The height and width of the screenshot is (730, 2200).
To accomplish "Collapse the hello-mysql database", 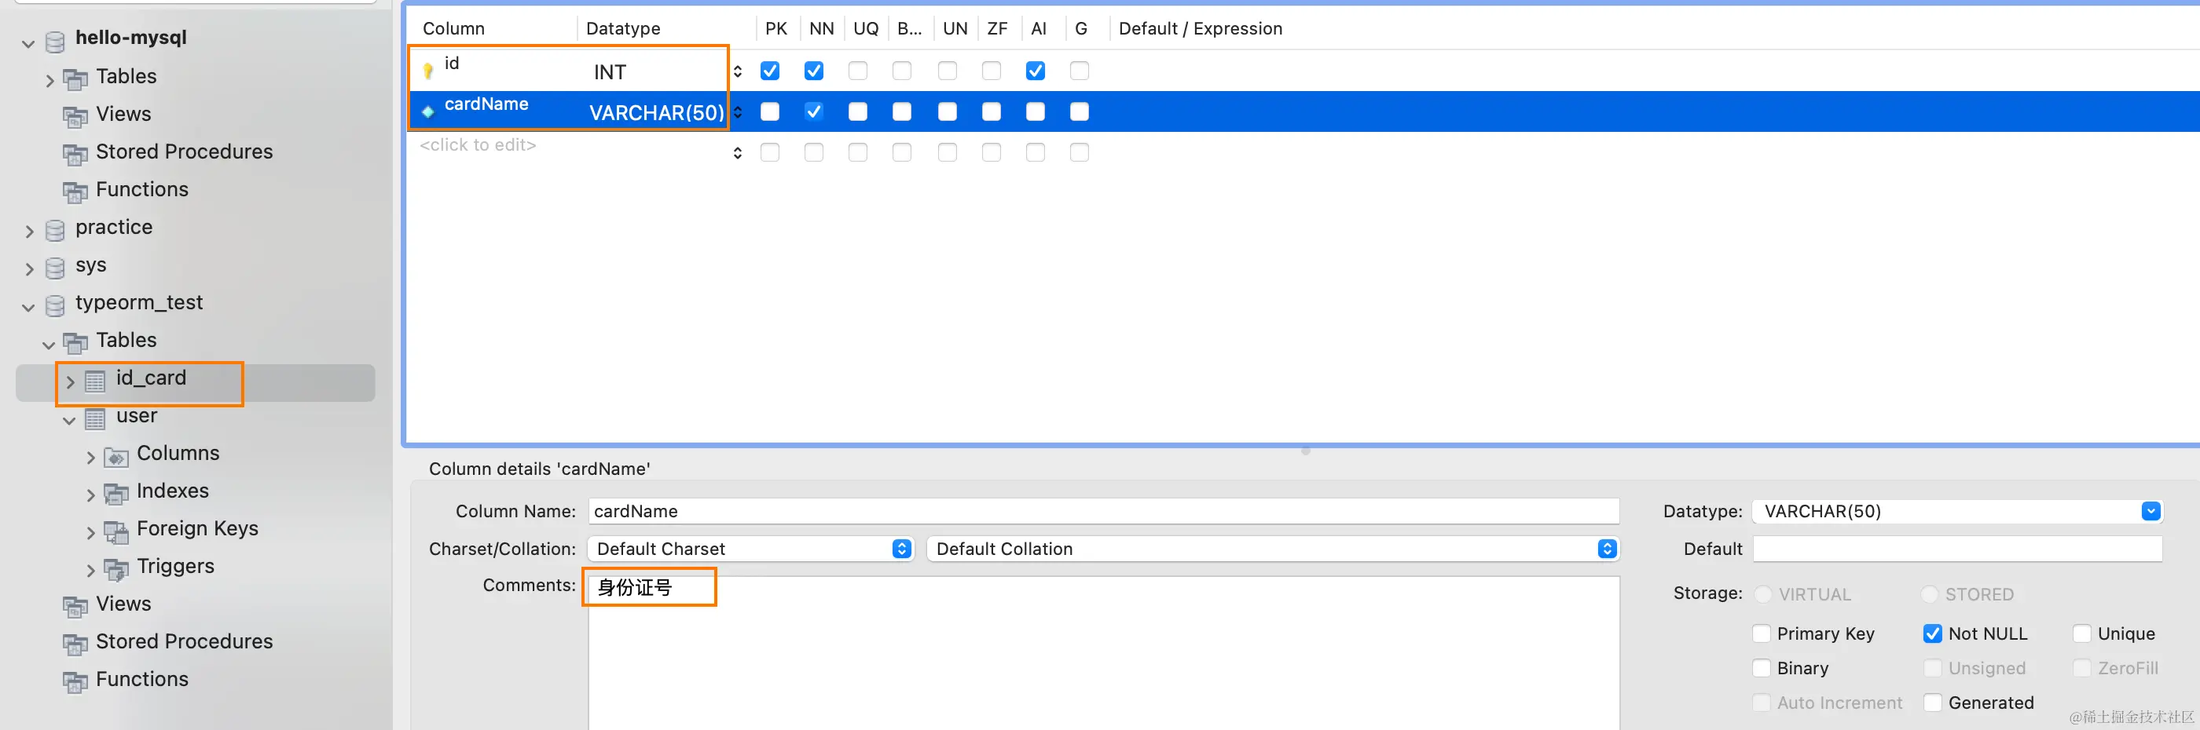I will (28, 42).
